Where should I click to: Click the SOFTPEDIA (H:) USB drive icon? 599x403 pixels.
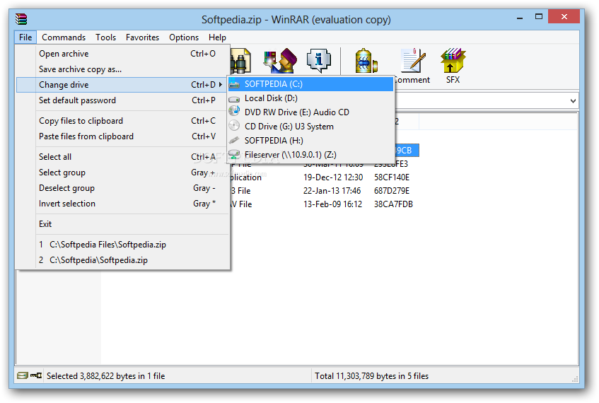(234, 140)
